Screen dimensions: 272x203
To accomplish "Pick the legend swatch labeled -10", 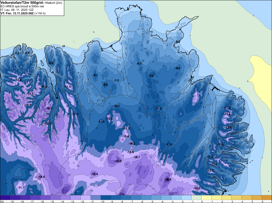I will point(106,198).
